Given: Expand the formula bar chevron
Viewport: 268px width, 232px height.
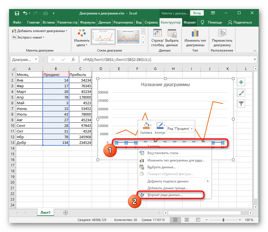Looking at the screenshot, I should [255, 59].
